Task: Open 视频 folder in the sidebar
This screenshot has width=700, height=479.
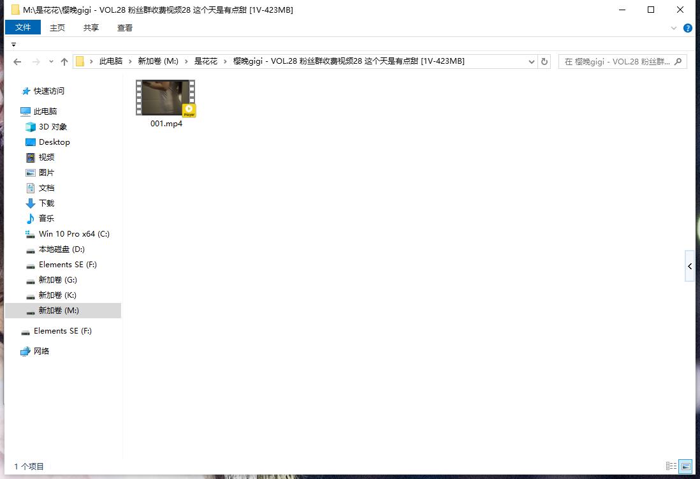Action: [47, 158]
